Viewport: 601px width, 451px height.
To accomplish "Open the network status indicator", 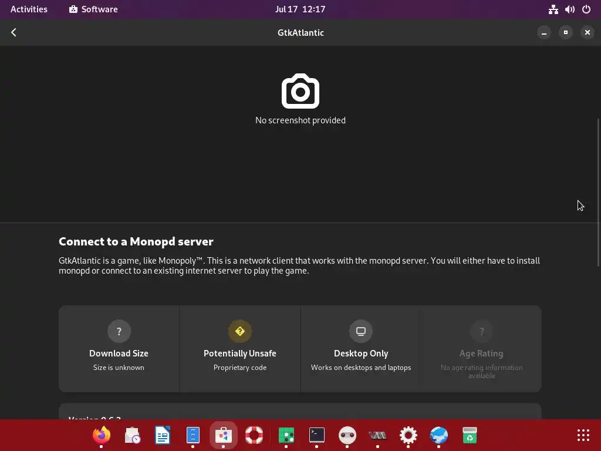I will (553, 9).
